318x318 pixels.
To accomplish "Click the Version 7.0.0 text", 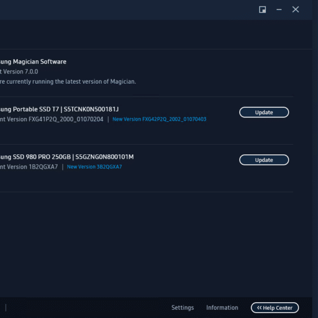I will pos(21,72).
